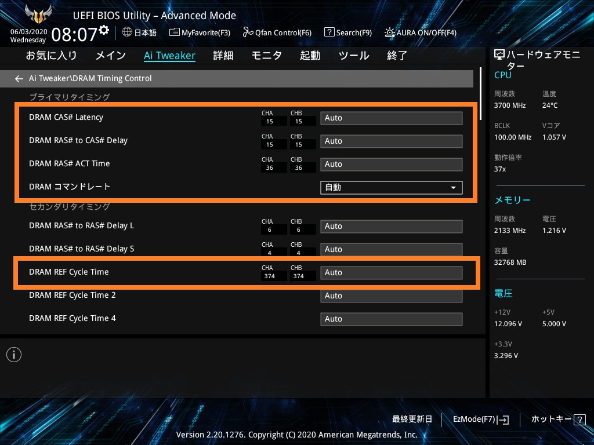
Task: Toggle AURA ON/OFF(F4)
Action: [x=421, y=32]
